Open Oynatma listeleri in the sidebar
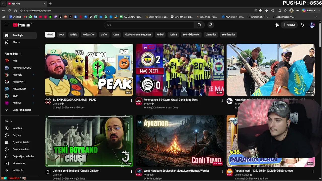The width and height of the screenshot is (322, 181). (x=20, y=142)
